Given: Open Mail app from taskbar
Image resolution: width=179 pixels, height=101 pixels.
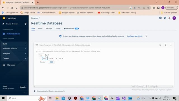Looking at the screenshot, I should click(63, 98).
